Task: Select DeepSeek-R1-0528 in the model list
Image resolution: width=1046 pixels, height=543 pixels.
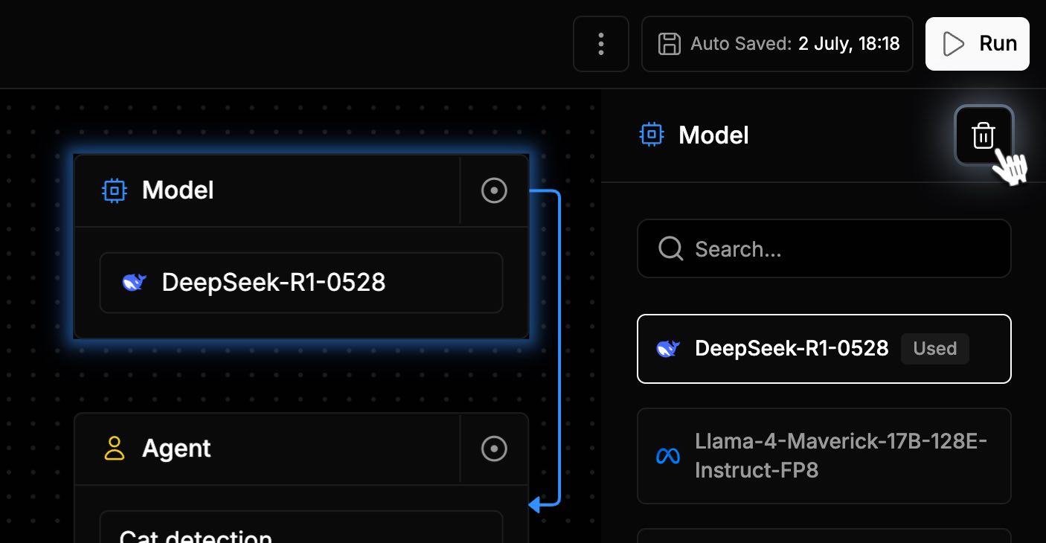Action: click(x=824, y=349)
